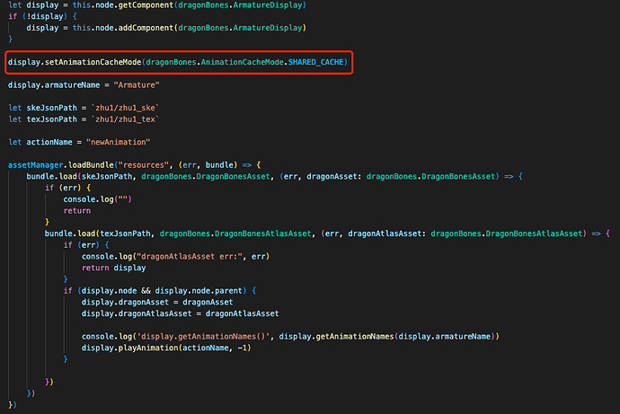Click the 'skeJsonPath' variable declaration
The width and height of the screenshot is (620, 414).
pos(52,108)
